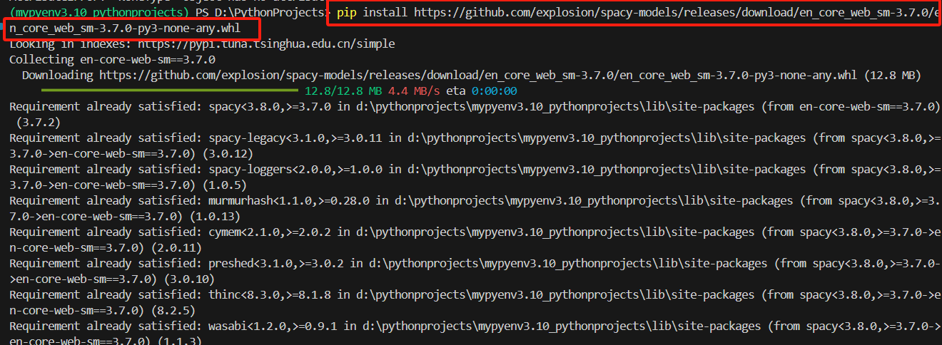Click the '(3.0.10)' version text

coord(190,279)
